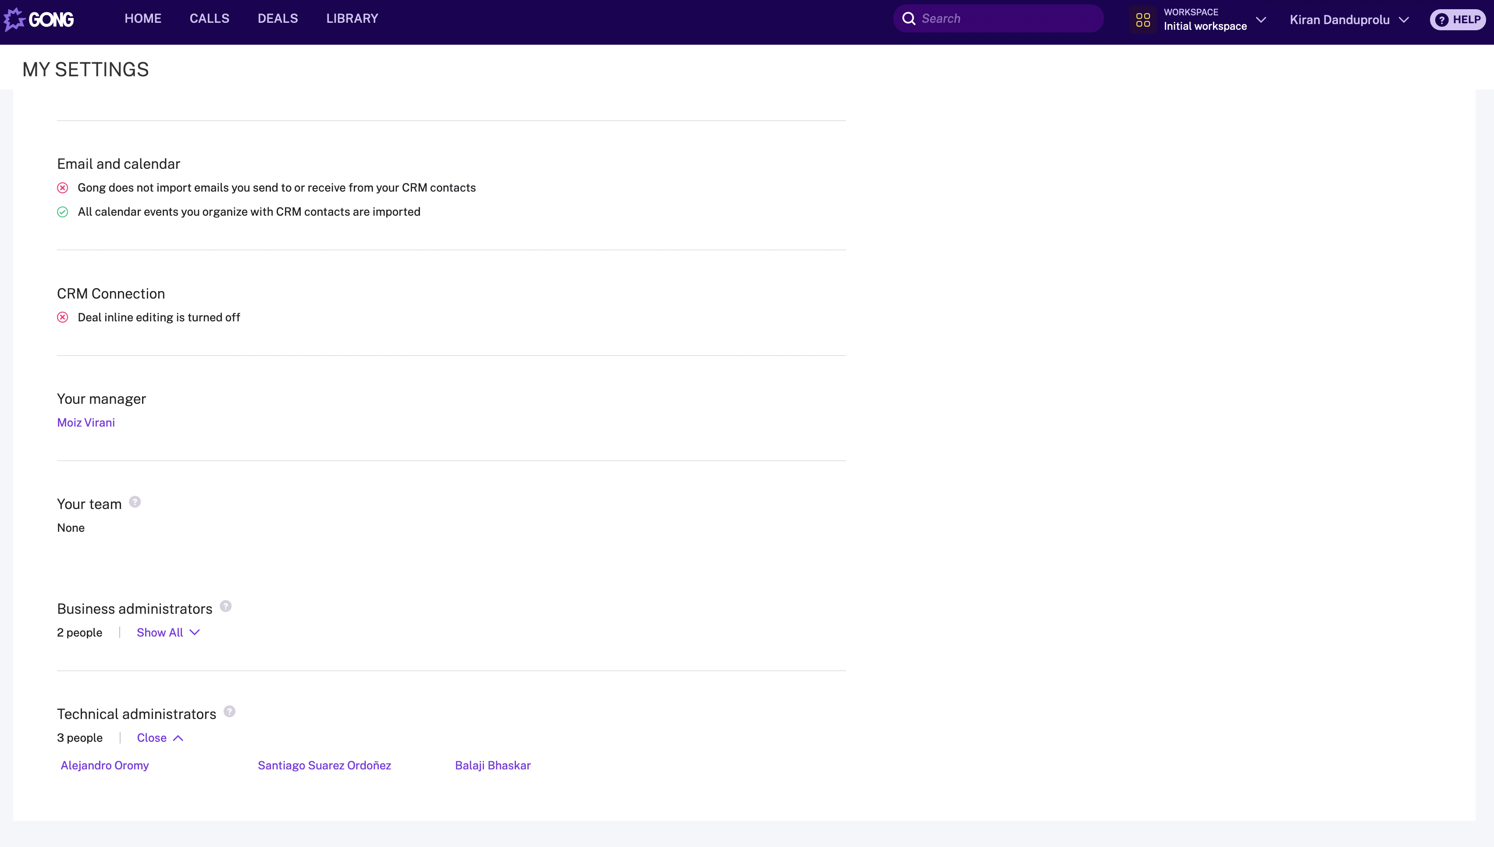The height and width of the screenshot is (847, 1494).
Task: Click into the Search field
Action: (1006, 18)
